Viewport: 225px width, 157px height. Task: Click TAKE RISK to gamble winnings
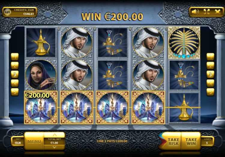point(173,141)
